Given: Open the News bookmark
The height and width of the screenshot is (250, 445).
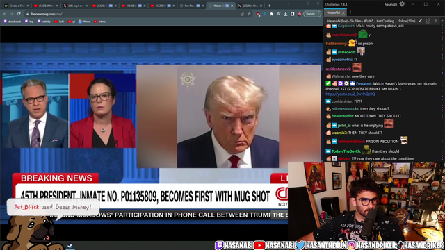Looking at the screenshot, I should [84, 22].
